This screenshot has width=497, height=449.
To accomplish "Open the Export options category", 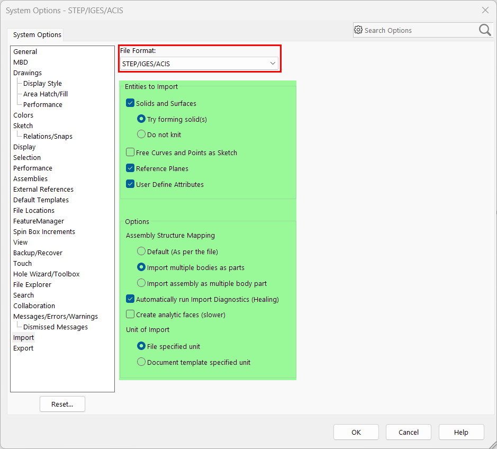I will pos(23,348).
